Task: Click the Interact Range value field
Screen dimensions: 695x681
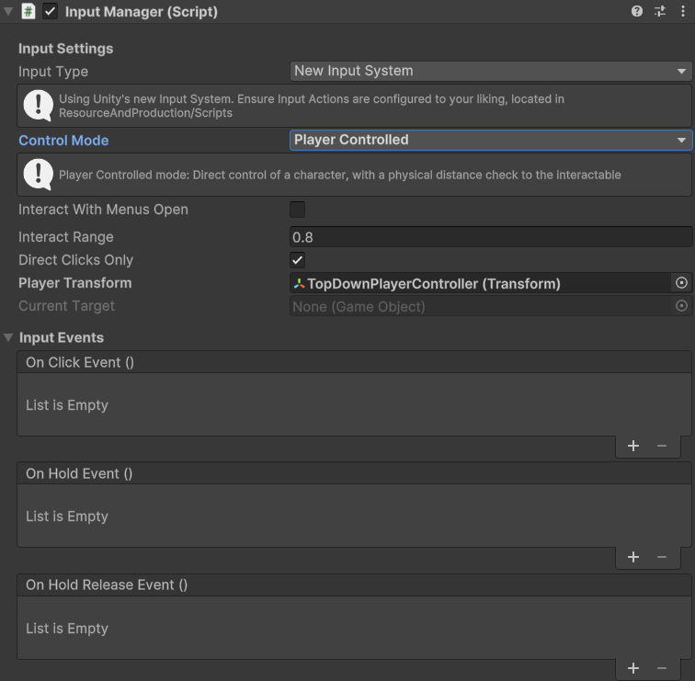Action: coord(491,237)
